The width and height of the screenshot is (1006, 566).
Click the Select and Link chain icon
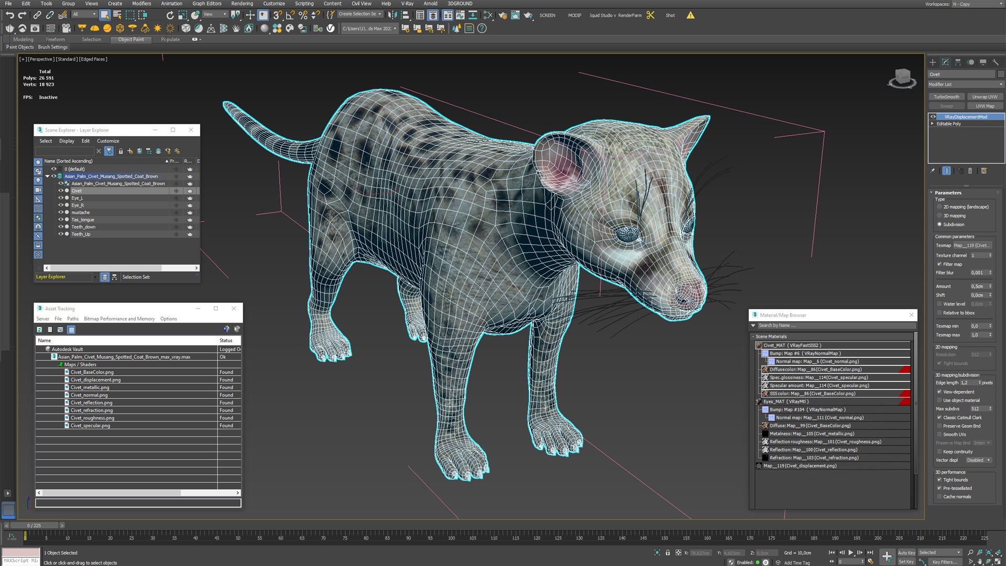click(x=37, y=15)
